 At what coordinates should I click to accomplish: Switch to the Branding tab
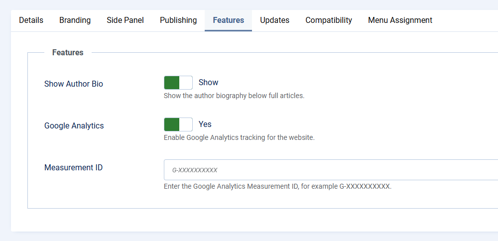coord(75,20)
